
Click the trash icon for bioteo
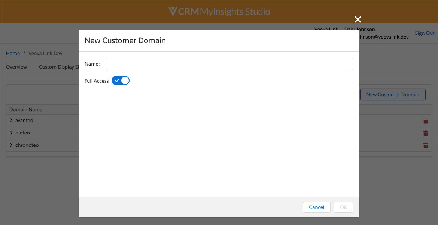425,133
